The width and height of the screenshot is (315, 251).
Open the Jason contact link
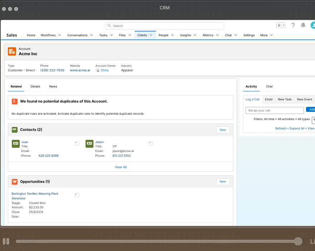(100, 142)
